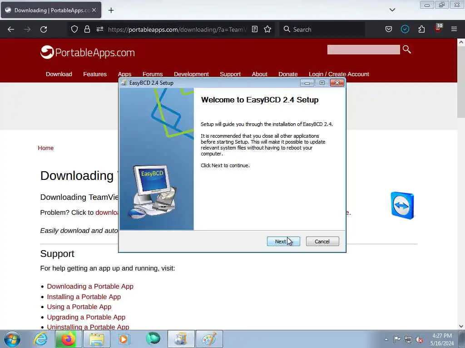Open the tracking protection shield icon

coord(74,29)
